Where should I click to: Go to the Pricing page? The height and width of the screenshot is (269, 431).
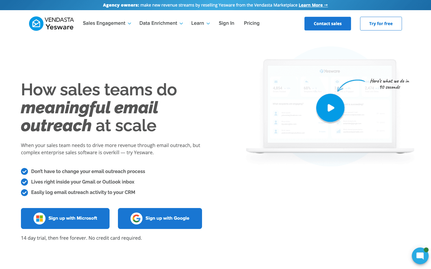[252, 23]
